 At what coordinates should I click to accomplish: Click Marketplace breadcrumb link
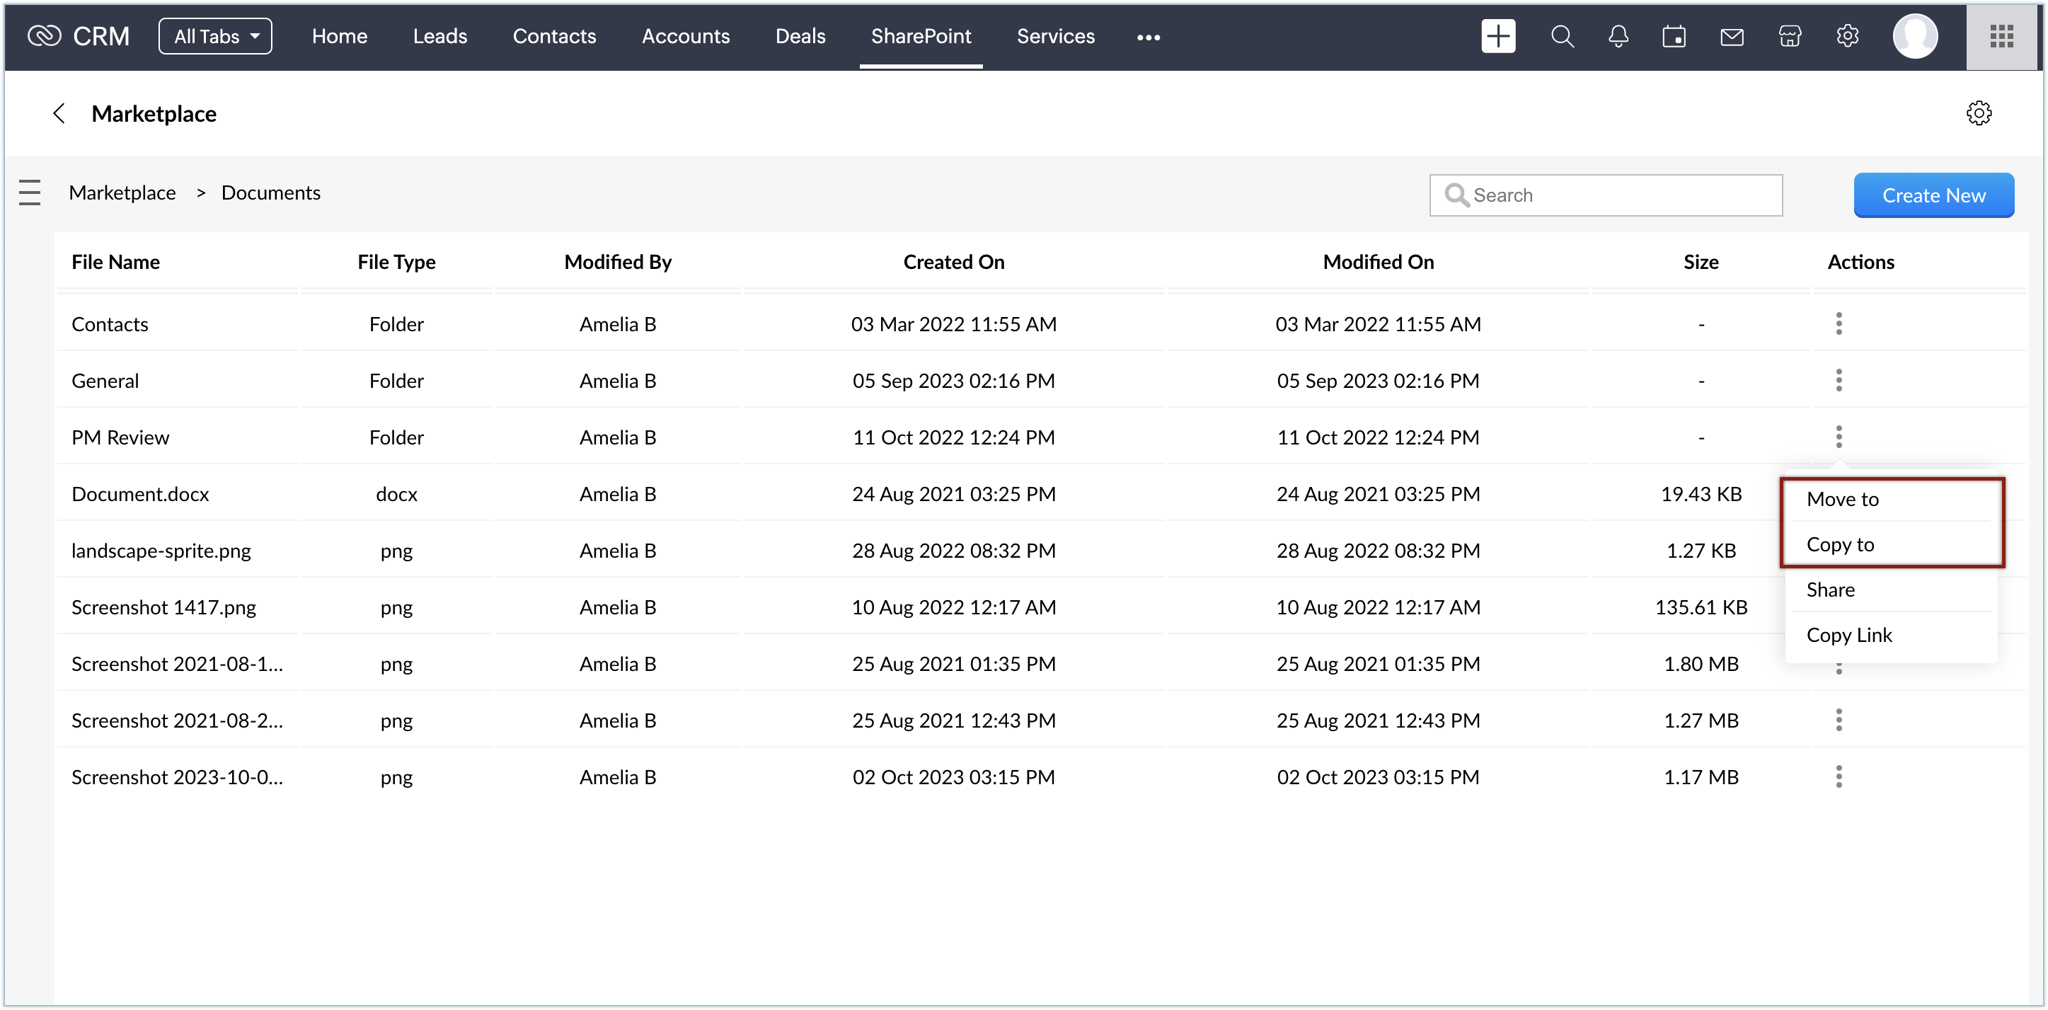click(122, 193)
